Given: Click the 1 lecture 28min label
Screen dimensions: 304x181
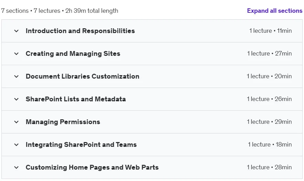Looking at the screenshot, I should tap(269, 167).
